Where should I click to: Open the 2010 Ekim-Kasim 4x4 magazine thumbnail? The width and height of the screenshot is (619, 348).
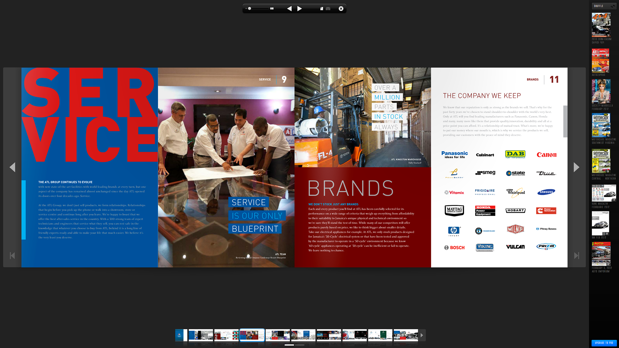pos(601,25)
